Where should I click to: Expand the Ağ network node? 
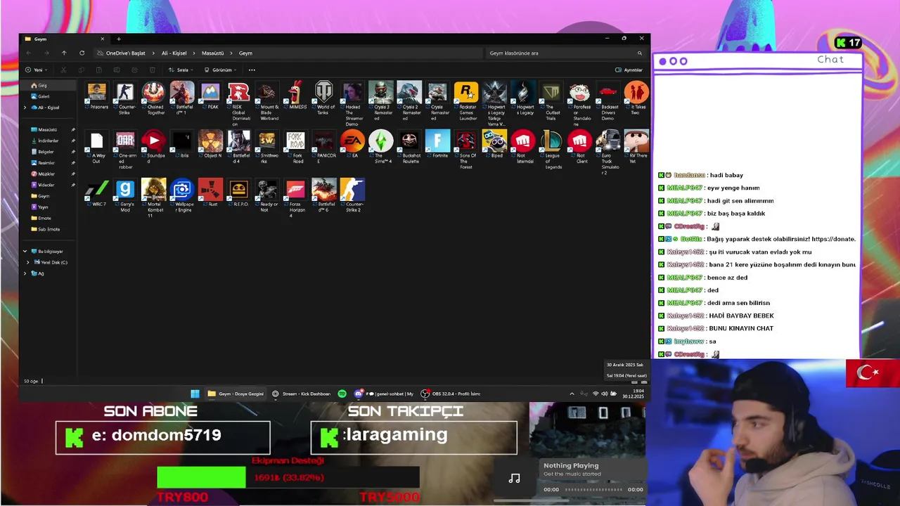tap(25, 273)
